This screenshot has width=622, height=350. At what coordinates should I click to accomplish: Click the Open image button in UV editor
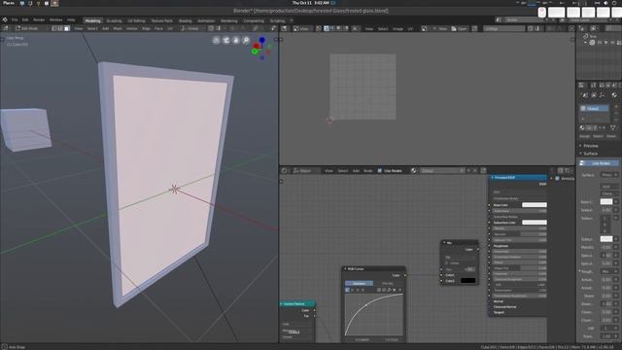tap(460, 28)
